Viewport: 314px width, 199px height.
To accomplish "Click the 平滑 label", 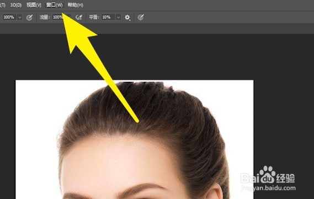I will [x=94, y=17].
